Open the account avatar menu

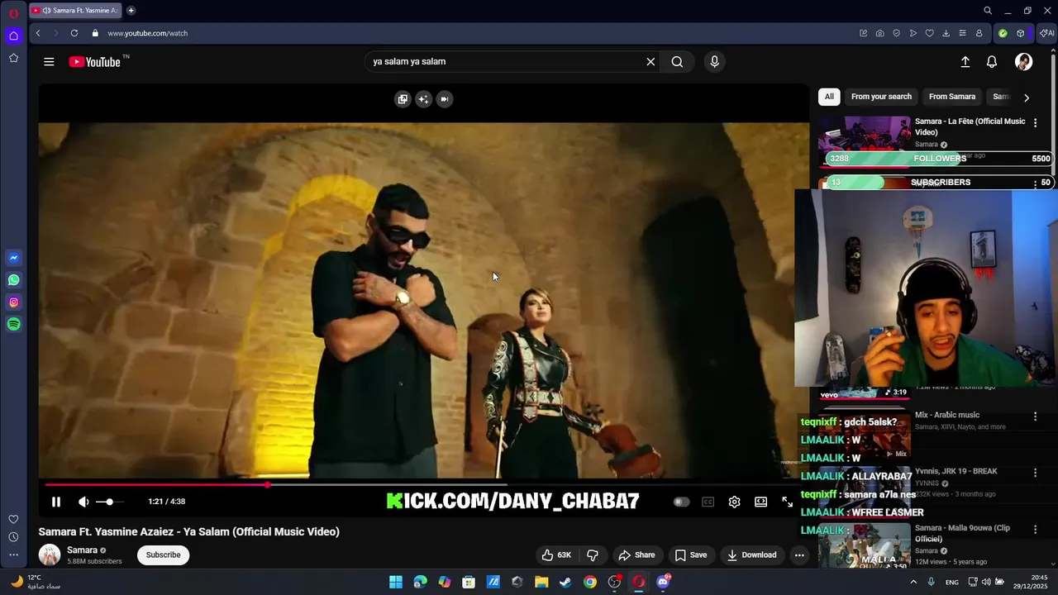1023,61
